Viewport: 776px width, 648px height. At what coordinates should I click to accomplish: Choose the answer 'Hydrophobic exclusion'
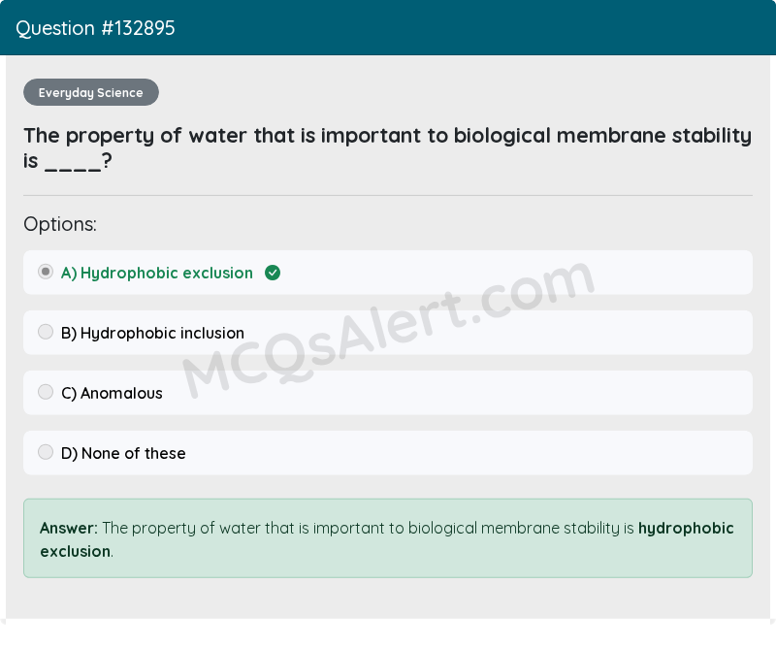(157, 273)
